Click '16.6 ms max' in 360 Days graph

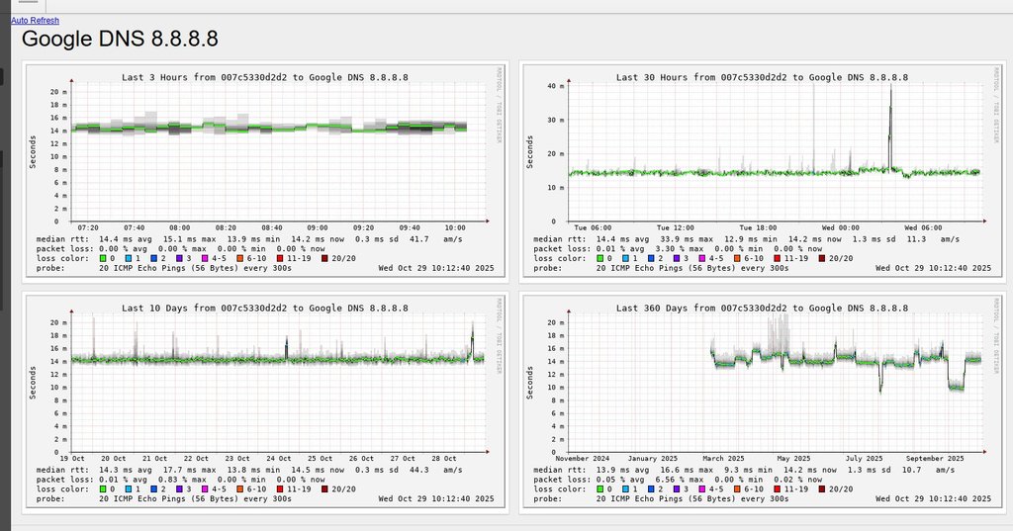687,470
